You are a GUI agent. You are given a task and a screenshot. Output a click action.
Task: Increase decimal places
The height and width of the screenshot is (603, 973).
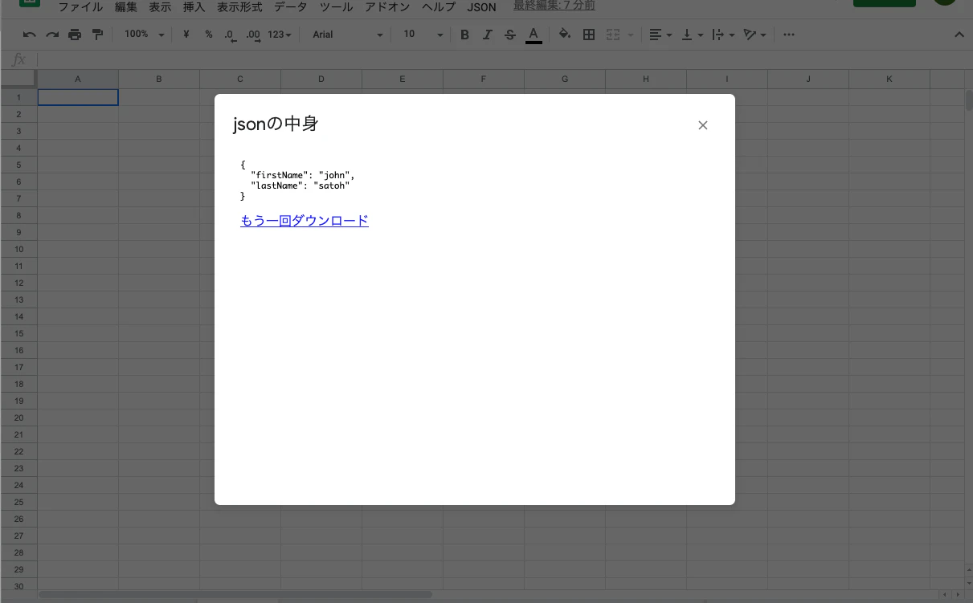[254, 35]
